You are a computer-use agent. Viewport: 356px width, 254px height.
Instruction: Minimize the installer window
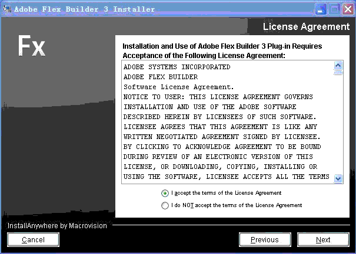click(x=321, y=9)
